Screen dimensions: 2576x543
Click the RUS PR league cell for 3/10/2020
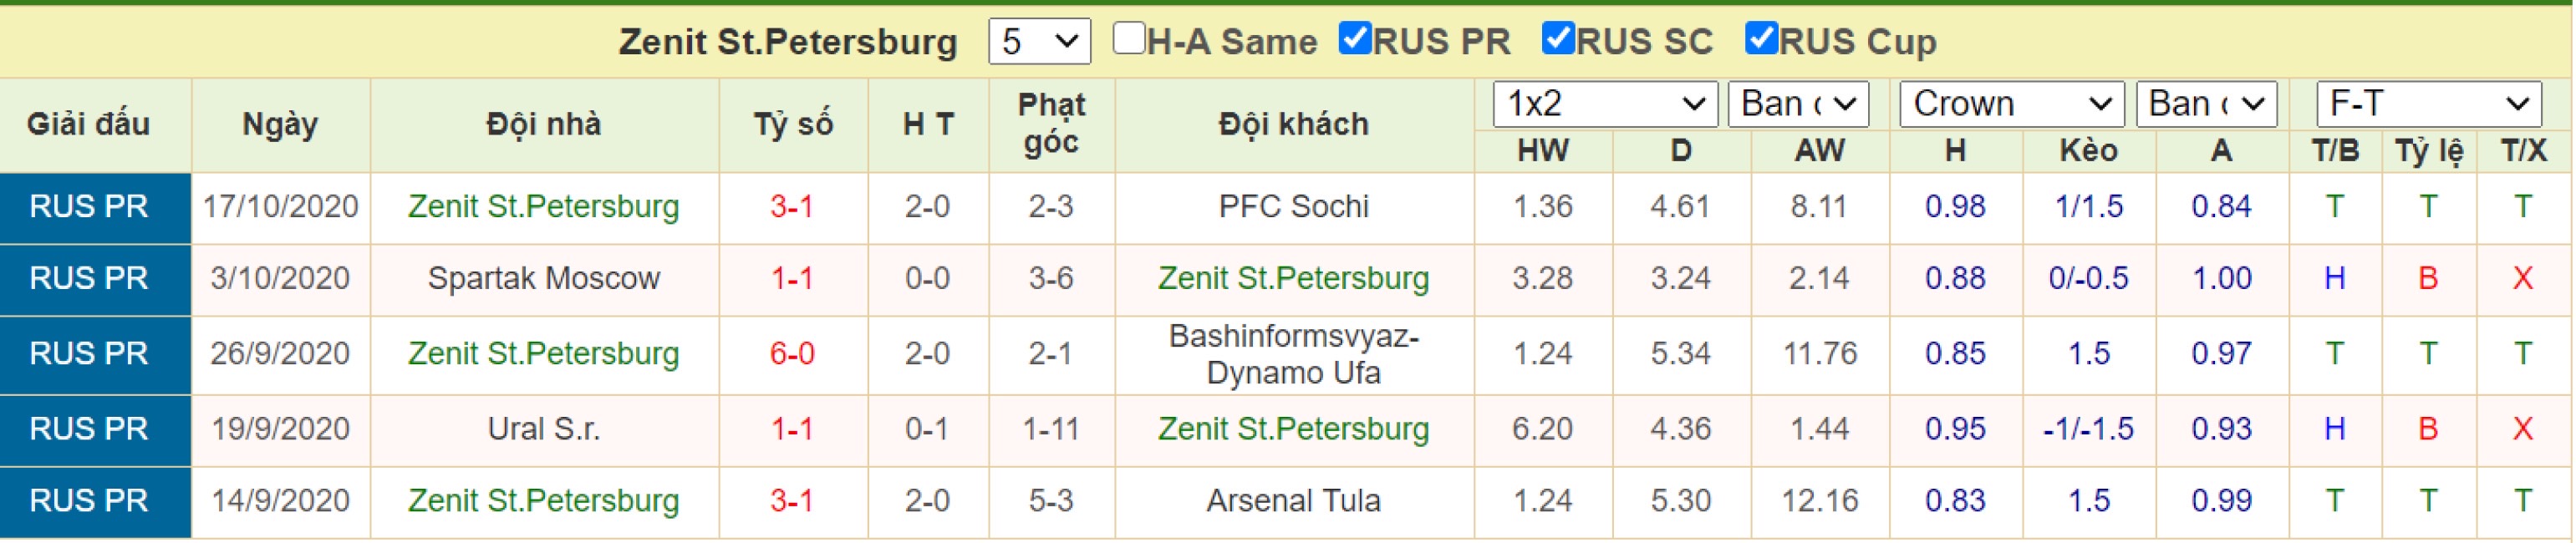(89, 278)
